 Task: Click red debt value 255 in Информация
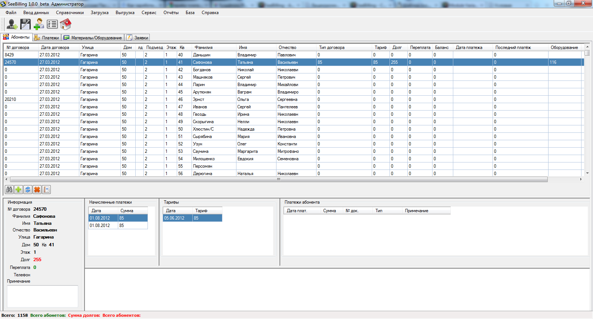coord(37,260)
